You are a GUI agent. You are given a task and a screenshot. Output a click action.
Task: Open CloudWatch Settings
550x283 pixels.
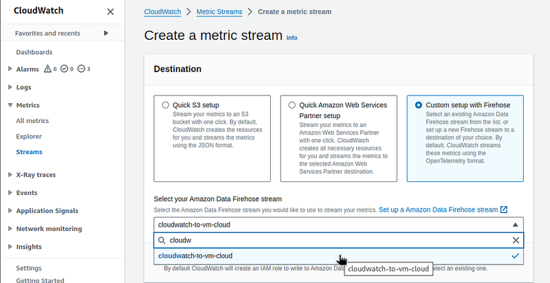tap(29, 268)
